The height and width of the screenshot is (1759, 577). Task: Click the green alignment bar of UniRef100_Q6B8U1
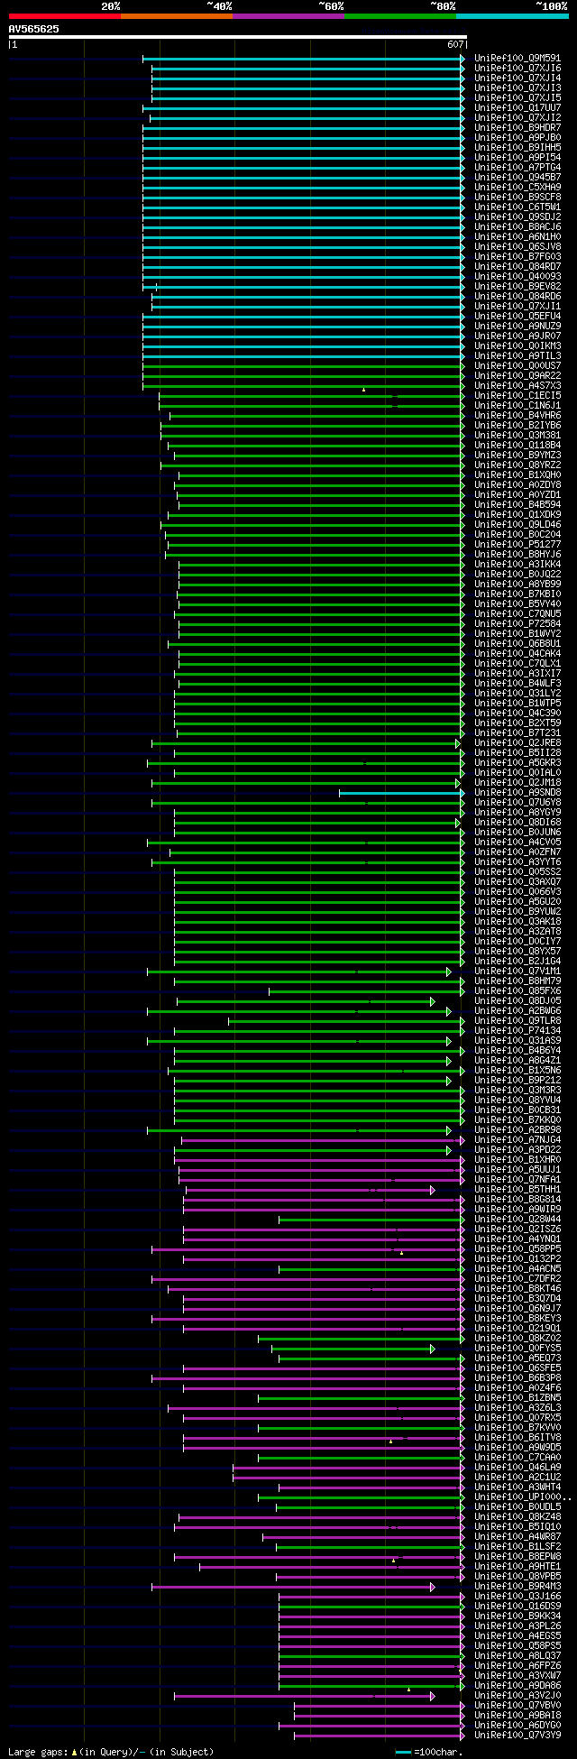314,644
